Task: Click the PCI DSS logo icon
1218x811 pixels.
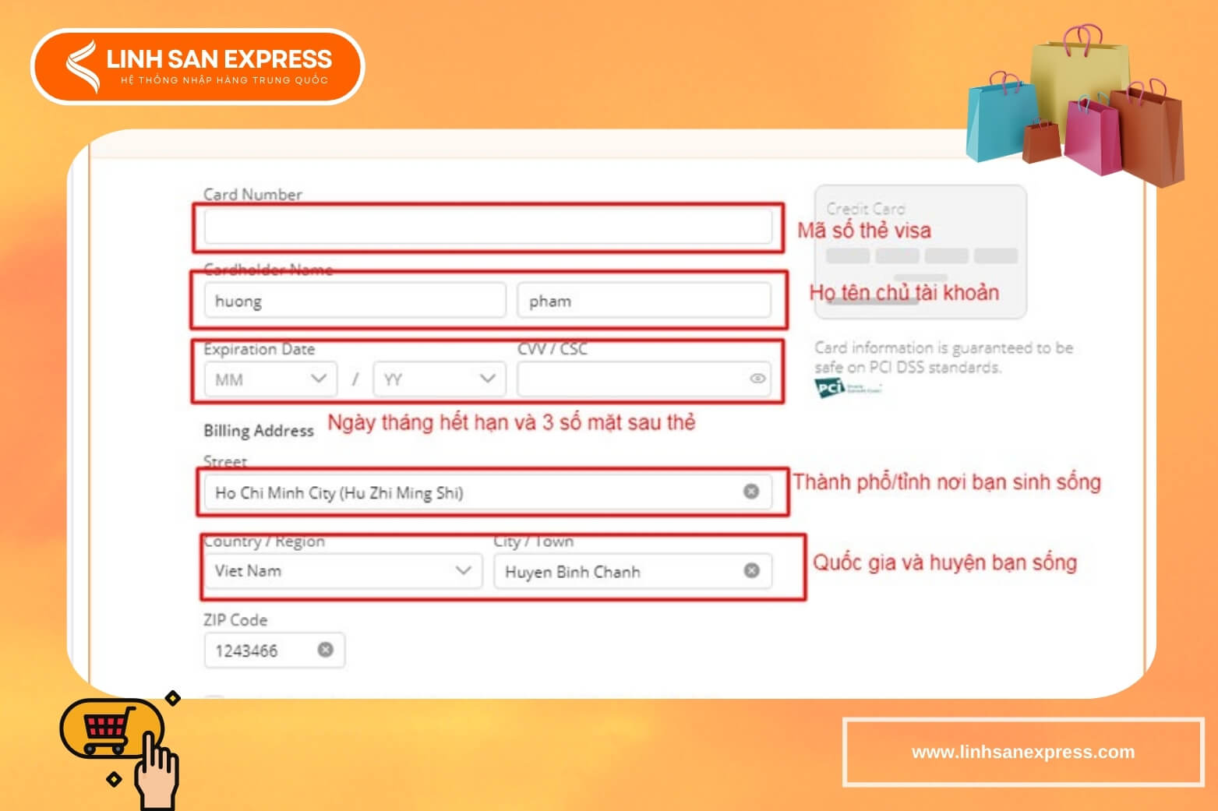Action: pyautogui.click(x=848, y=387)
